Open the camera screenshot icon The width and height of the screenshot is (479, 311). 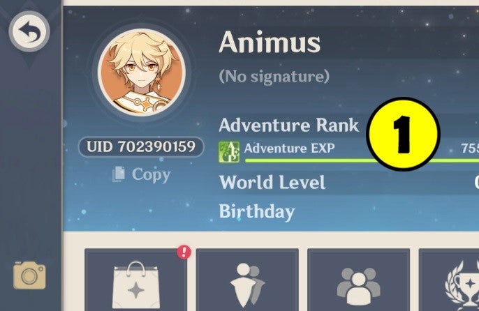(x=29, y=275)
